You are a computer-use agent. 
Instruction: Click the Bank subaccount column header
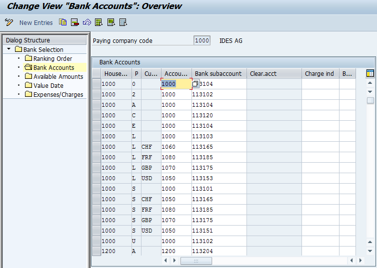click(218, 73)
